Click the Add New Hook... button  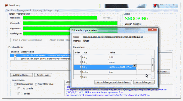click(x=21, y=75)
